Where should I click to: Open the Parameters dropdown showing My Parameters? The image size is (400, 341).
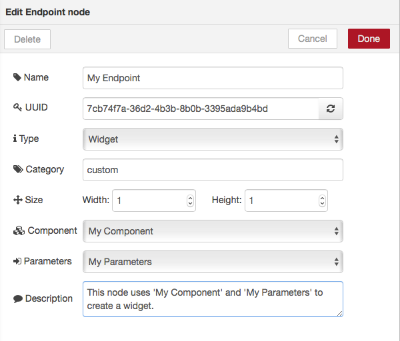[x=213, y=262]
